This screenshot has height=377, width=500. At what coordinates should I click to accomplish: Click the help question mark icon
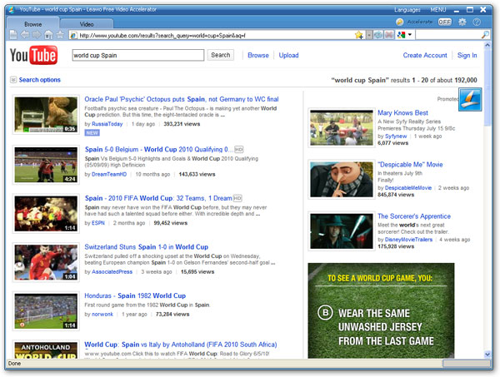click(x=477, y=22)
